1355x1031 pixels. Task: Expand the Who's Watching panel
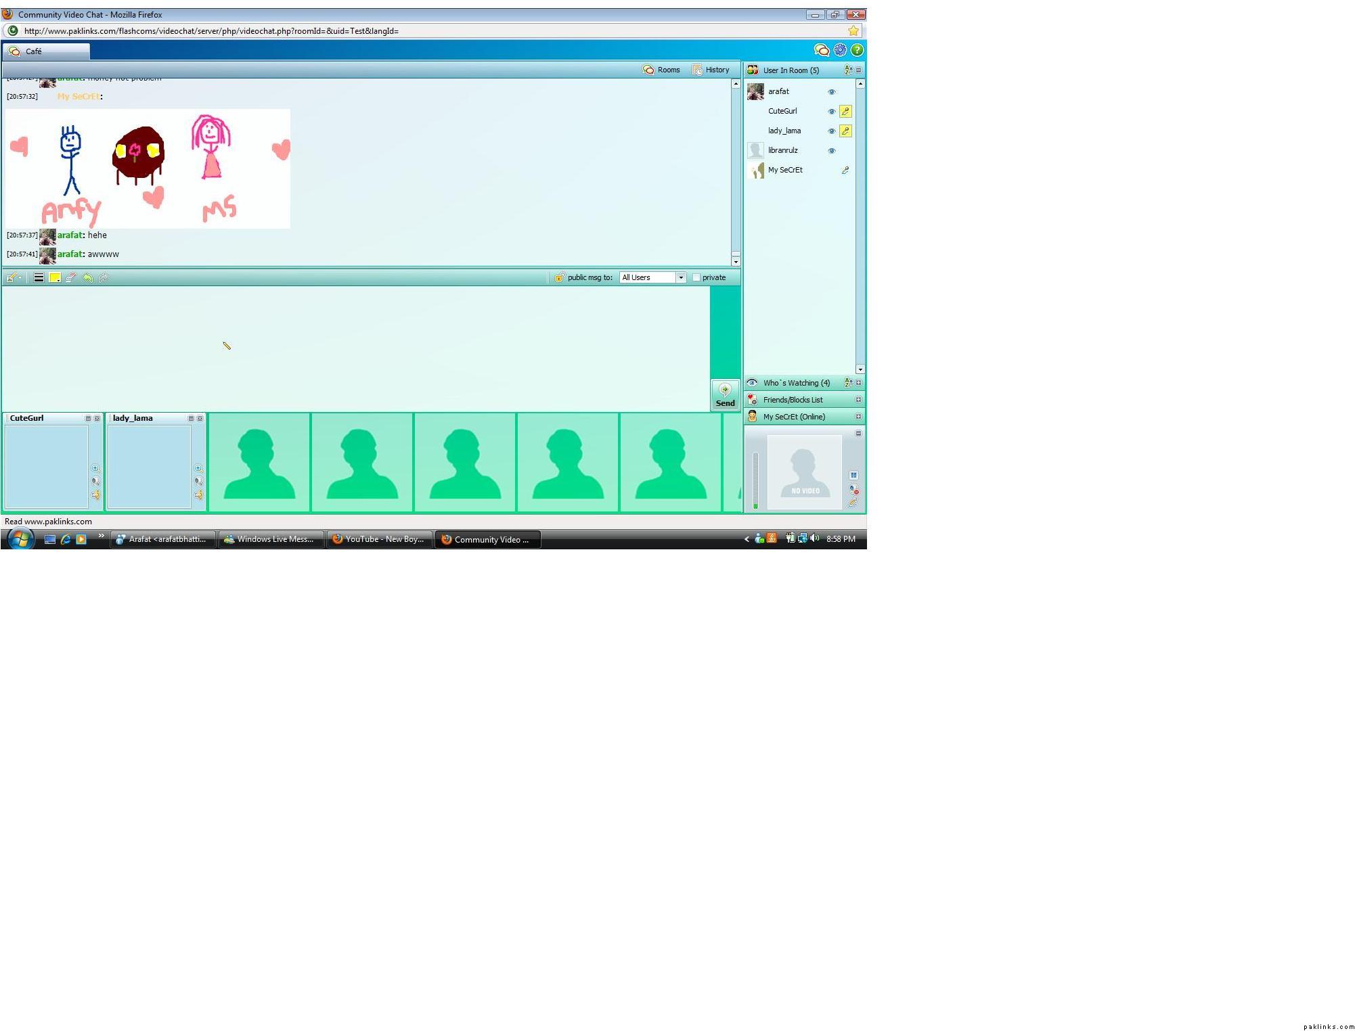(x=858, y=383)
